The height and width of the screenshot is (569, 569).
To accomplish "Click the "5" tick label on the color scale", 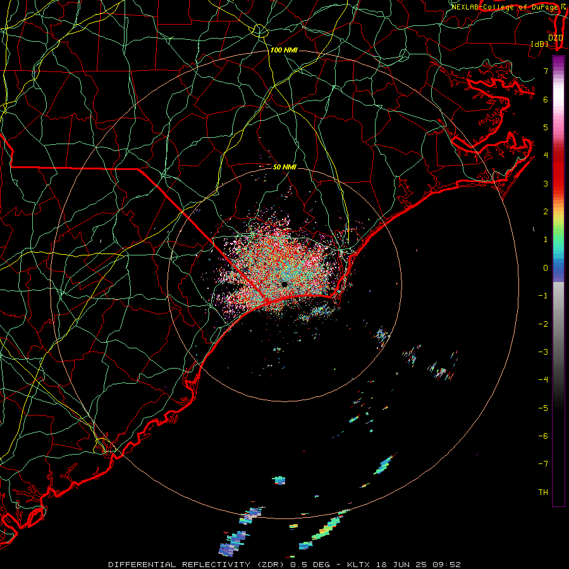I will pos(546,127).
